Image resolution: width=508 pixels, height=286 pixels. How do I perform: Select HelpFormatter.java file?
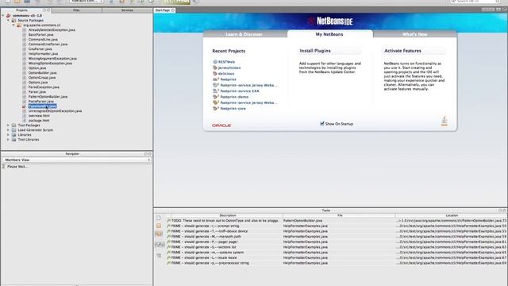click(43, 53)
